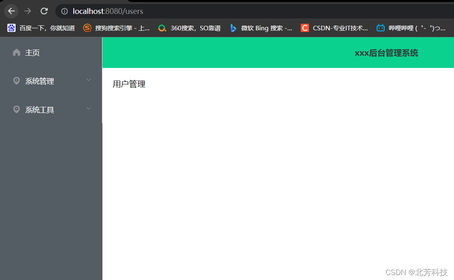The image size is (454, 280).
Task: Click the Bing logo bookmark icon
Action: pyautogui.click(x=233, y=28)
